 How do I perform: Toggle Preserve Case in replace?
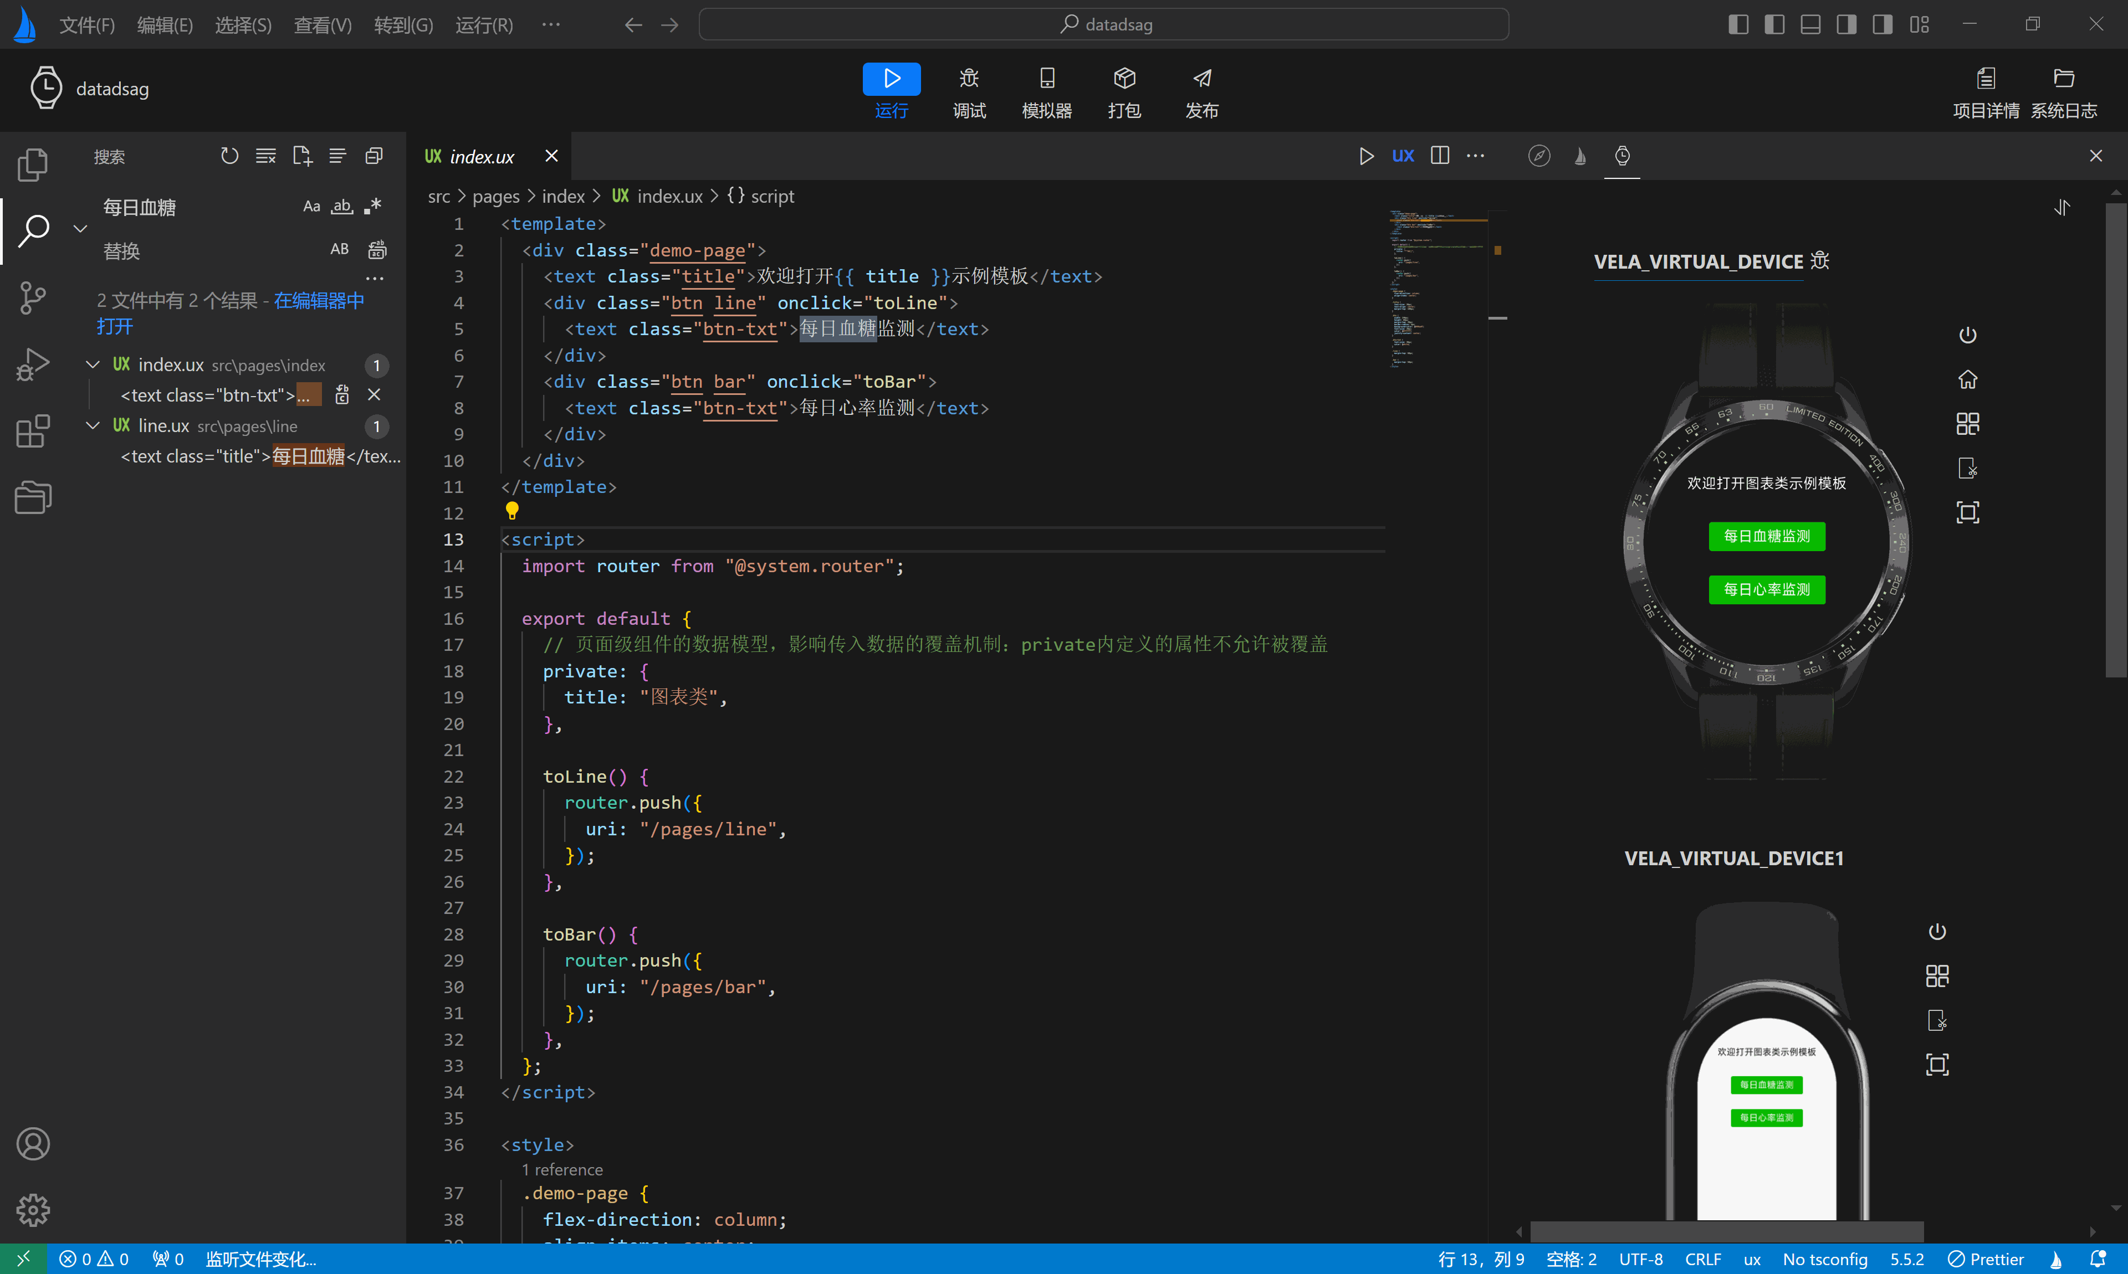[339, 249]
